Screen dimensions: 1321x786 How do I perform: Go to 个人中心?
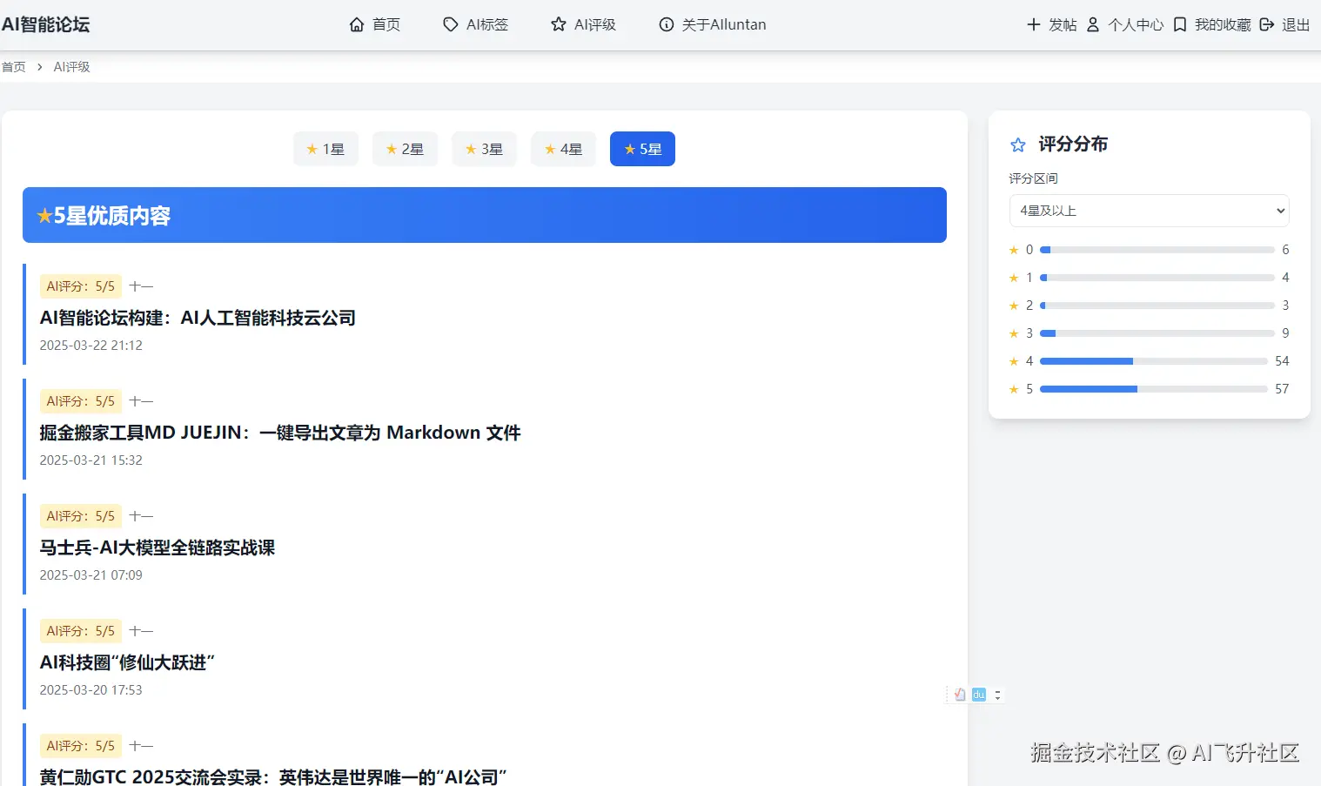tap(1124, 24)
